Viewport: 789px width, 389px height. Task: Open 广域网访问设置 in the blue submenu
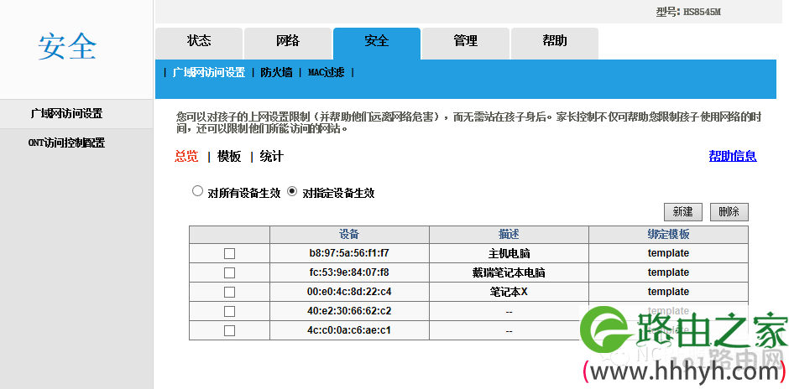point(209,73)
